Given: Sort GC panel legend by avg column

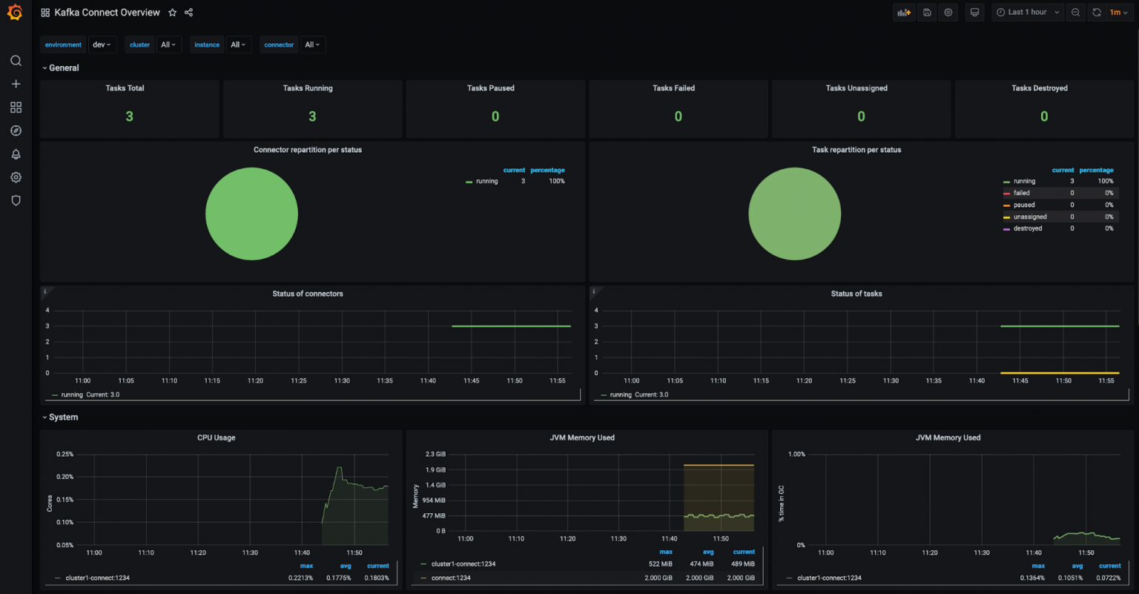Looking at the screenshot, I should click(x=1077, y=566).
